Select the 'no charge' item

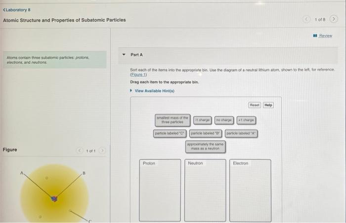tap(224, 120)
